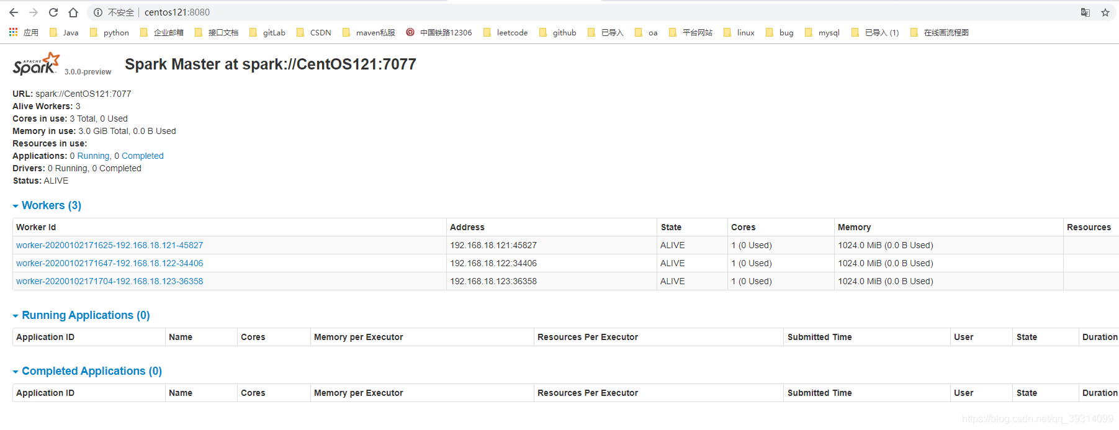This screenshot has height=430, width=1119.
Task: Bookmark this page with the star
Action: coord(1105,12)
